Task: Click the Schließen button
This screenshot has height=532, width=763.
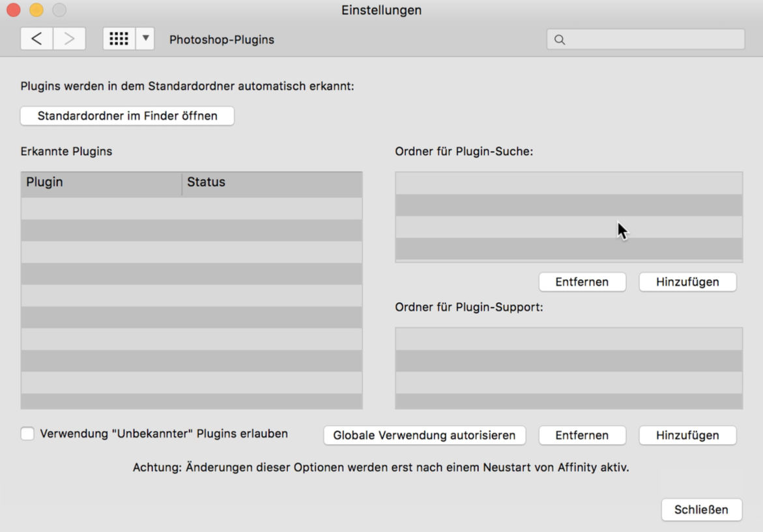Action: point(701,510)
